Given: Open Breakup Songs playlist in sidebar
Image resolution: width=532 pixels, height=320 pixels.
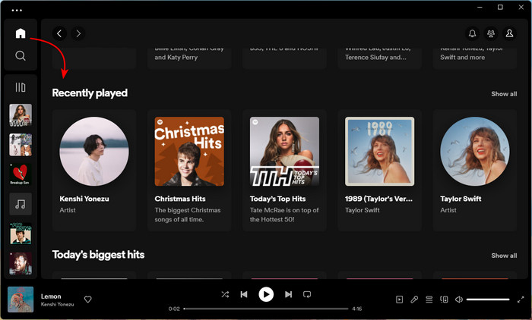Looking at the screenshot, I should tap(21, 174).
